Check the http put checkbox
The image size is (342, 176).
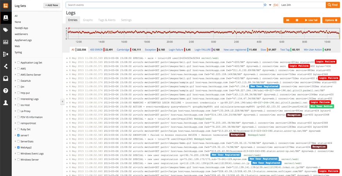pyautogui.click(x=18, y=93)
